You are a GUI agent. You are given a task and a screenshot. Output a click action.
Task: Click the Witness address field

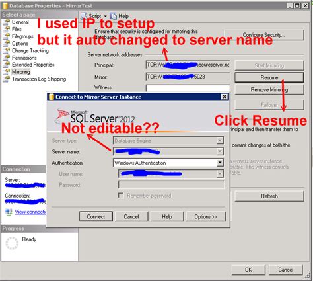coord(188,88)
